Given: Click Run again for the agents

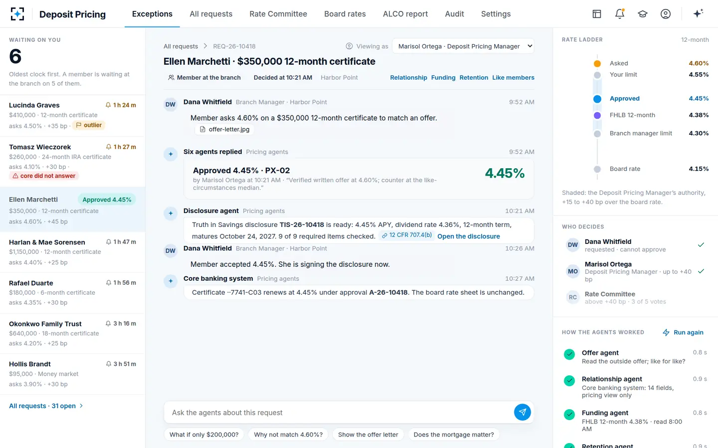Looking at the screenshot, I should pos(683,333).
